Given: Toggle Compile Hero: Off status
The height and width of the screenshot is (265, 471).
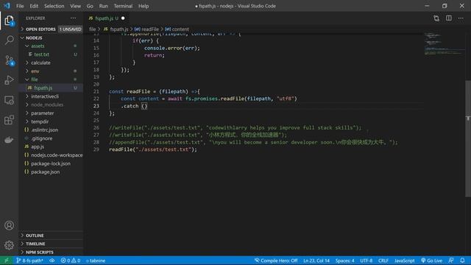Looking at the screenshot, I should [276, 261].
